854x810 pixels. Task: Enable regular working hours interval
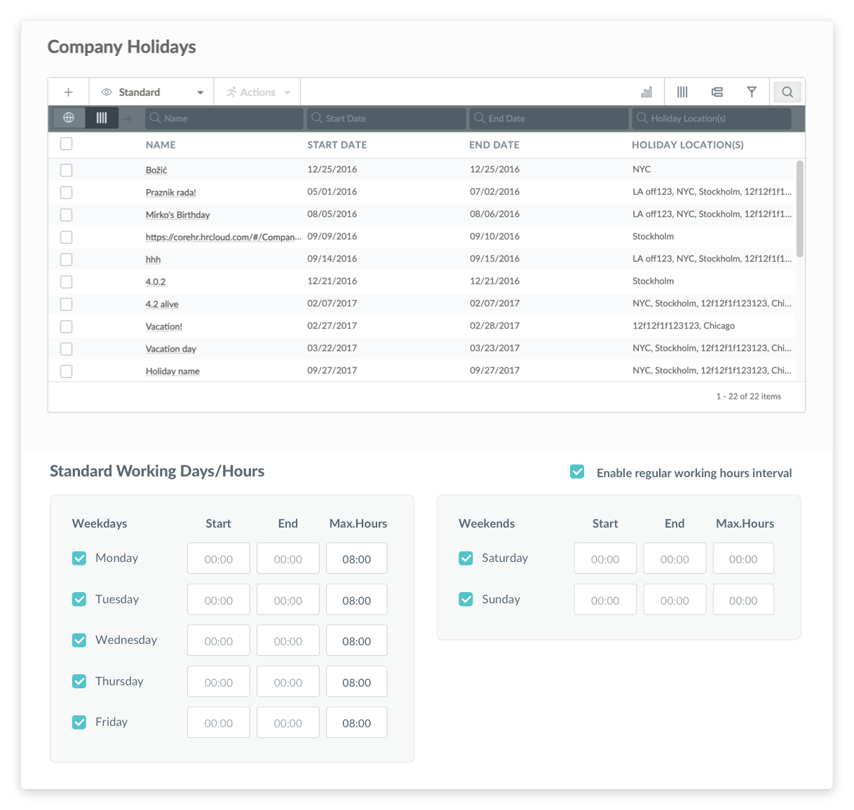click(x=576, y=472)
